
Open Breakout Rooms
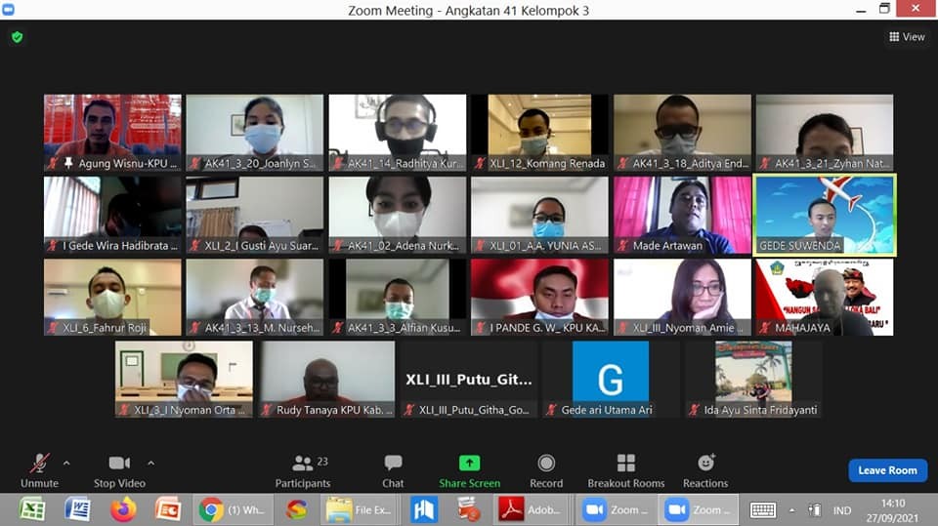coord(625,469)
